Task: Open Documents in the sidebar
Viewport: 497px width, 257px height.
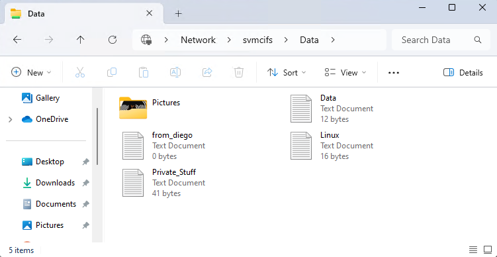Action: 49,204
